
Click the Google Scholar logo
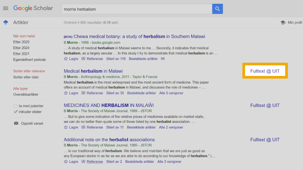point(34,8)
